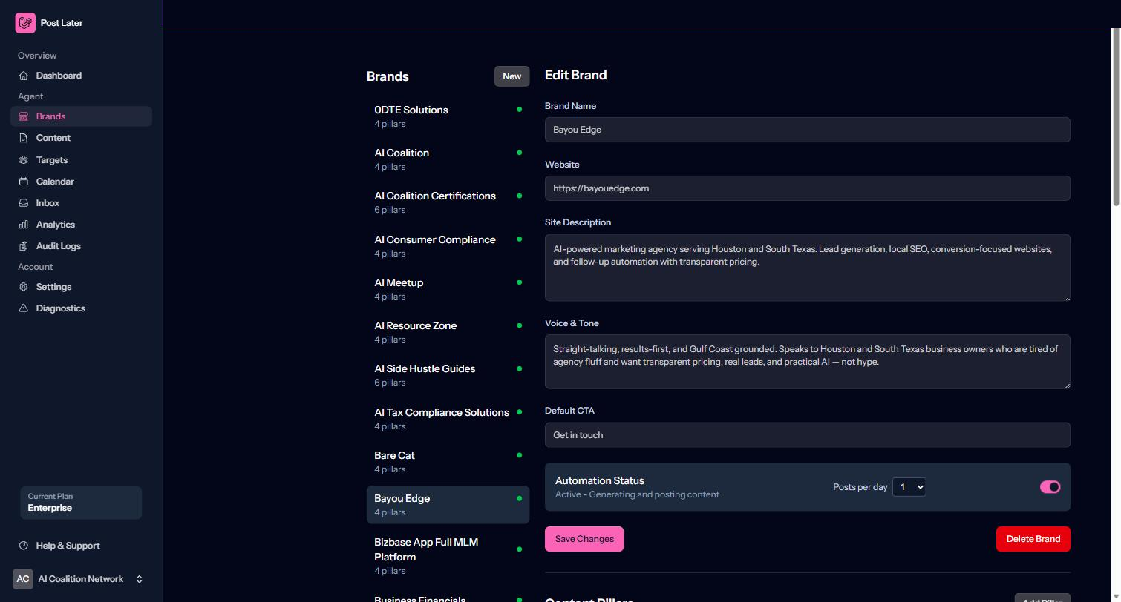Select the AI Coalition brand

click(x=448, y=159)
